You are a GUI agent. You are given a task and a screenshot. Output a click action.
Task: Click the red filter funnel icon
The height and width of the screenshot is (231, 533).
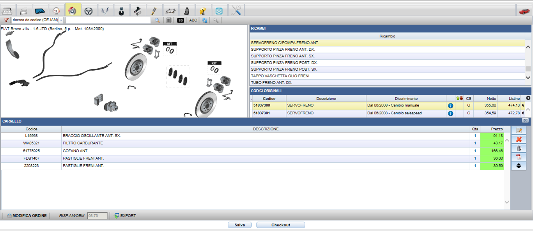pyautogui.click(x=6, y=20)
